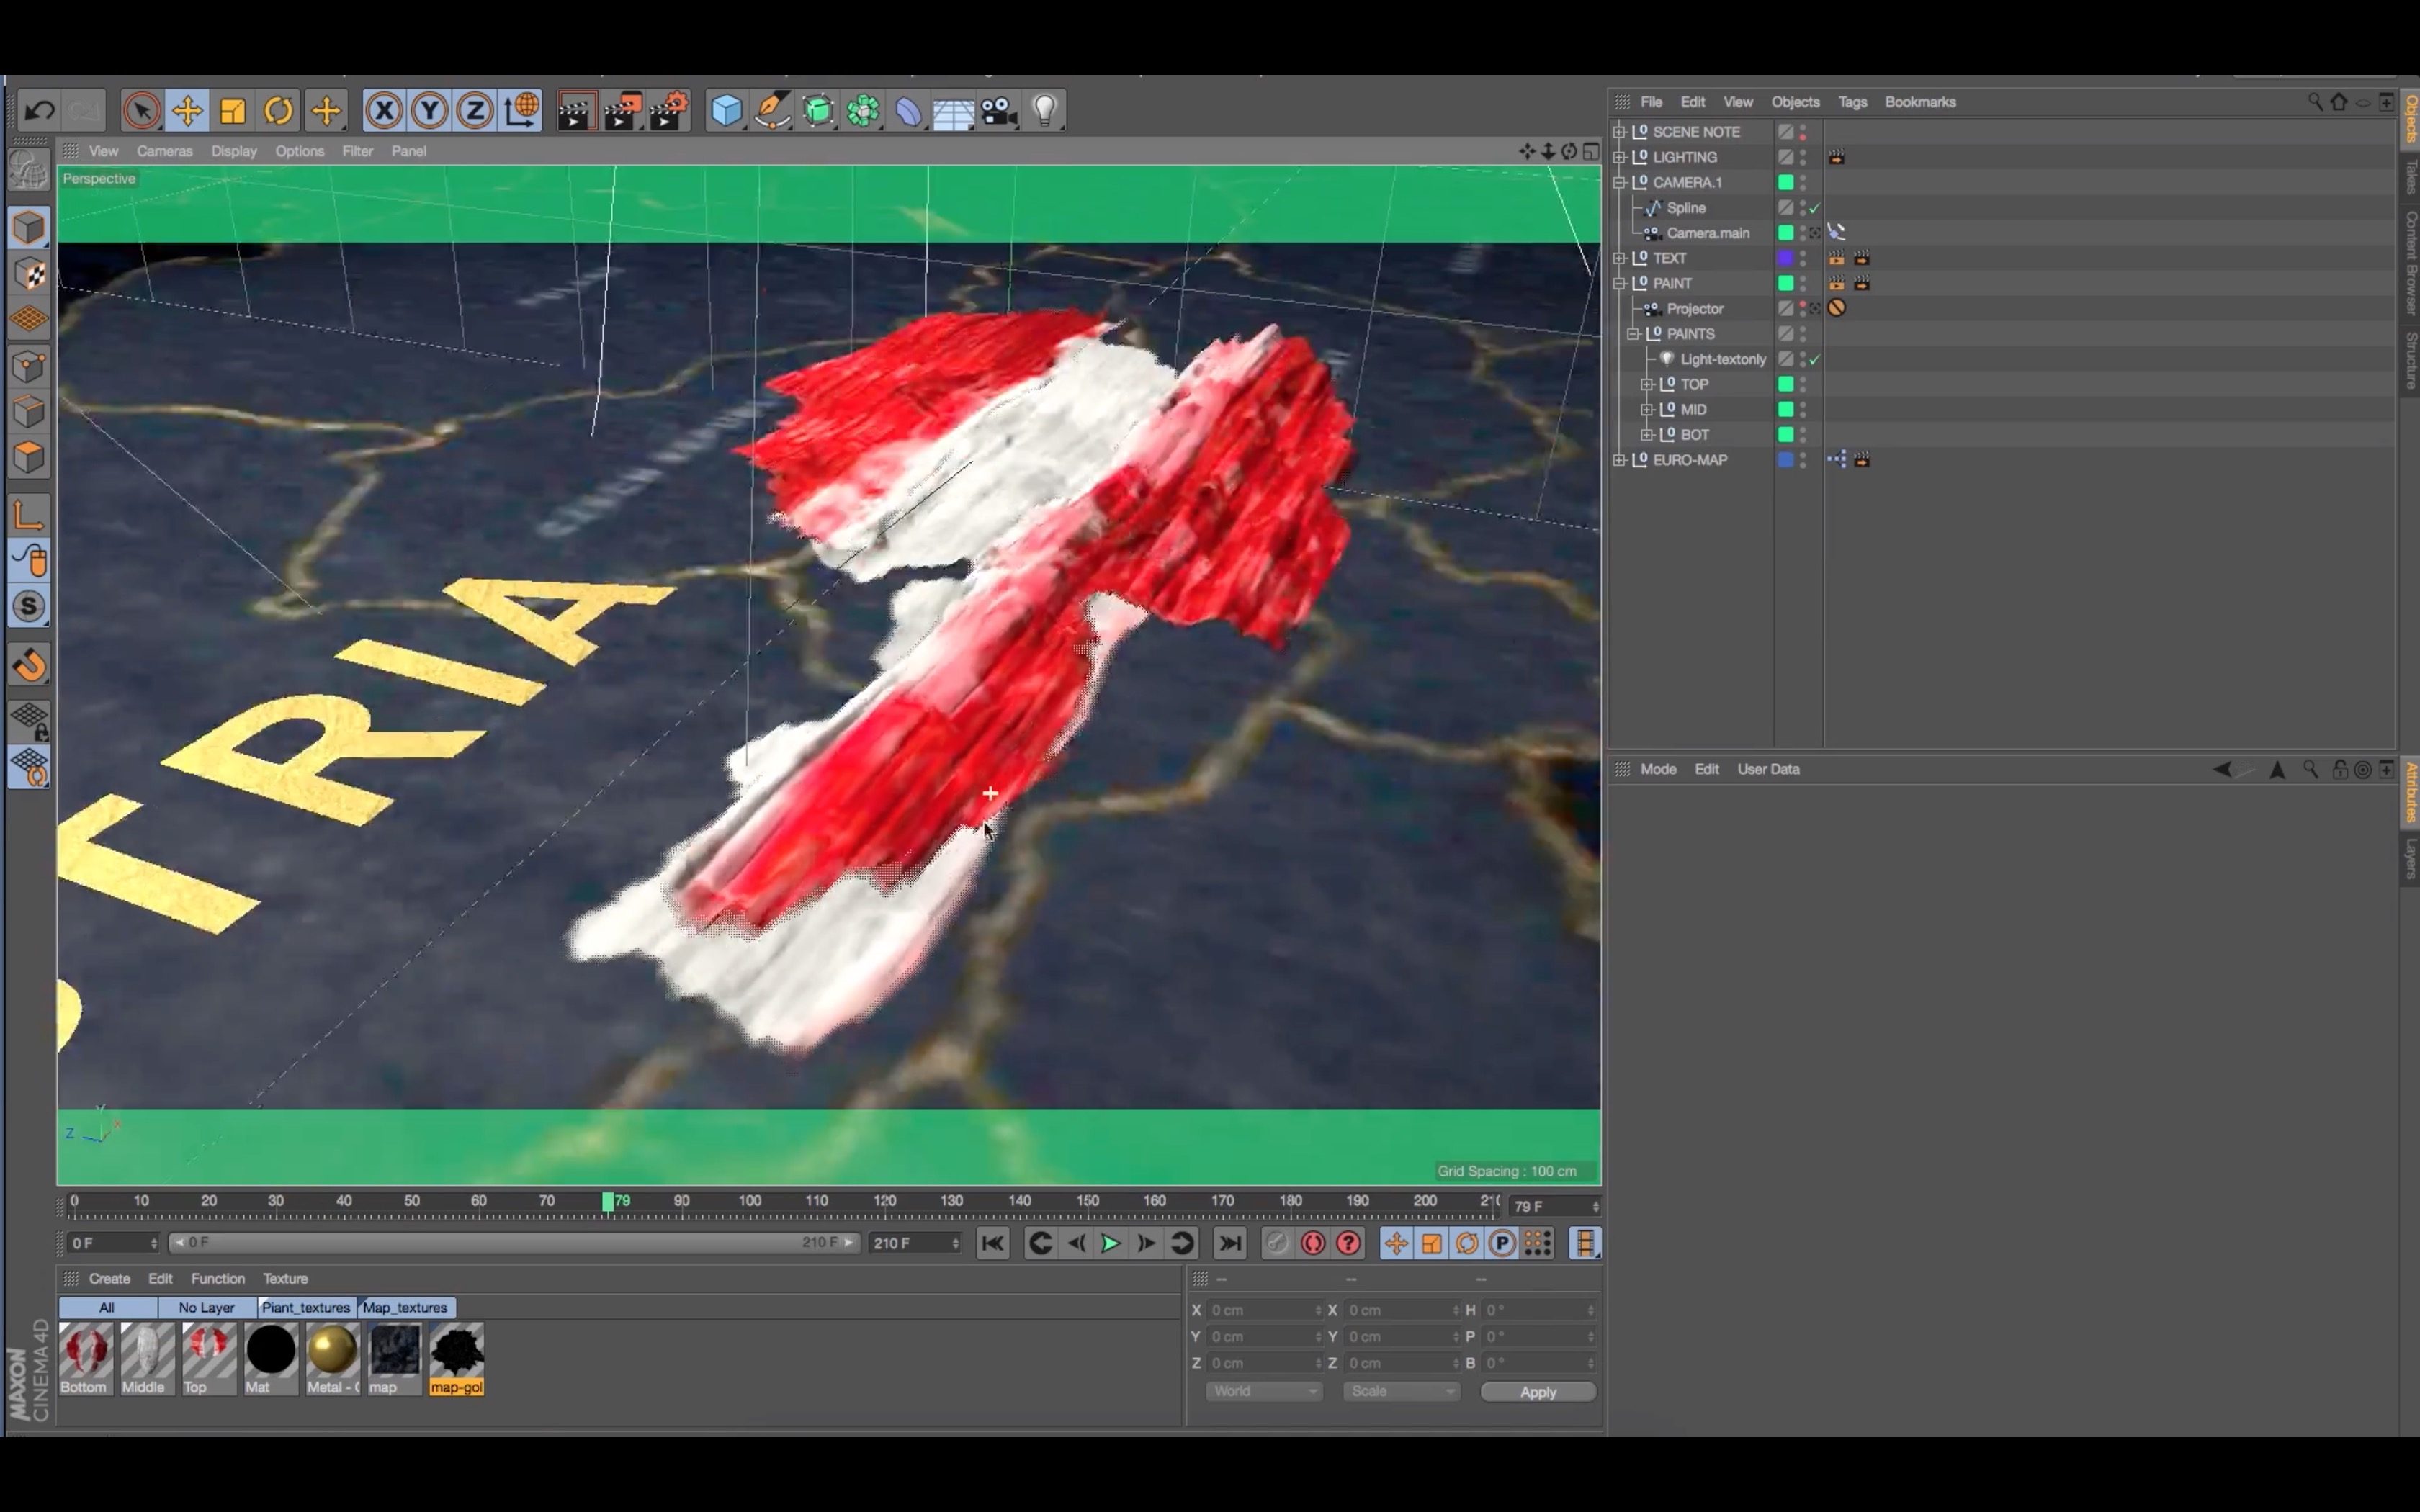
Task: Open Object Manager Bookmarks menu
Action: pos(1920,102)
